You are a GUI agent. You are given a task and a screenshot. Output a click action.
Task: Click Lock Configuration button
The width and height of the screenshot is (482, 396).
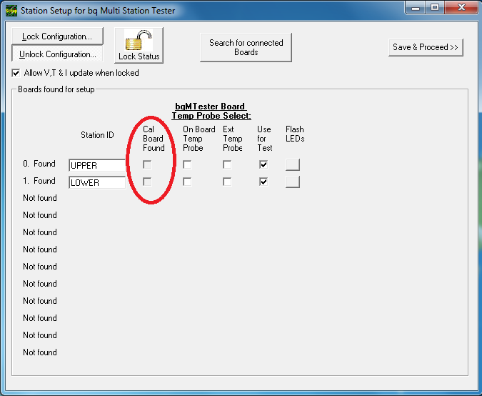[57, 36]
